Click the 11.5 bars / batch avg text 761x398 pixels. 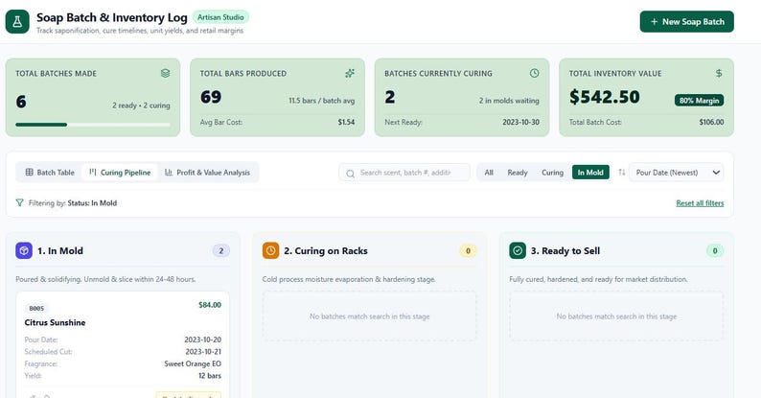tap(322, 101)
